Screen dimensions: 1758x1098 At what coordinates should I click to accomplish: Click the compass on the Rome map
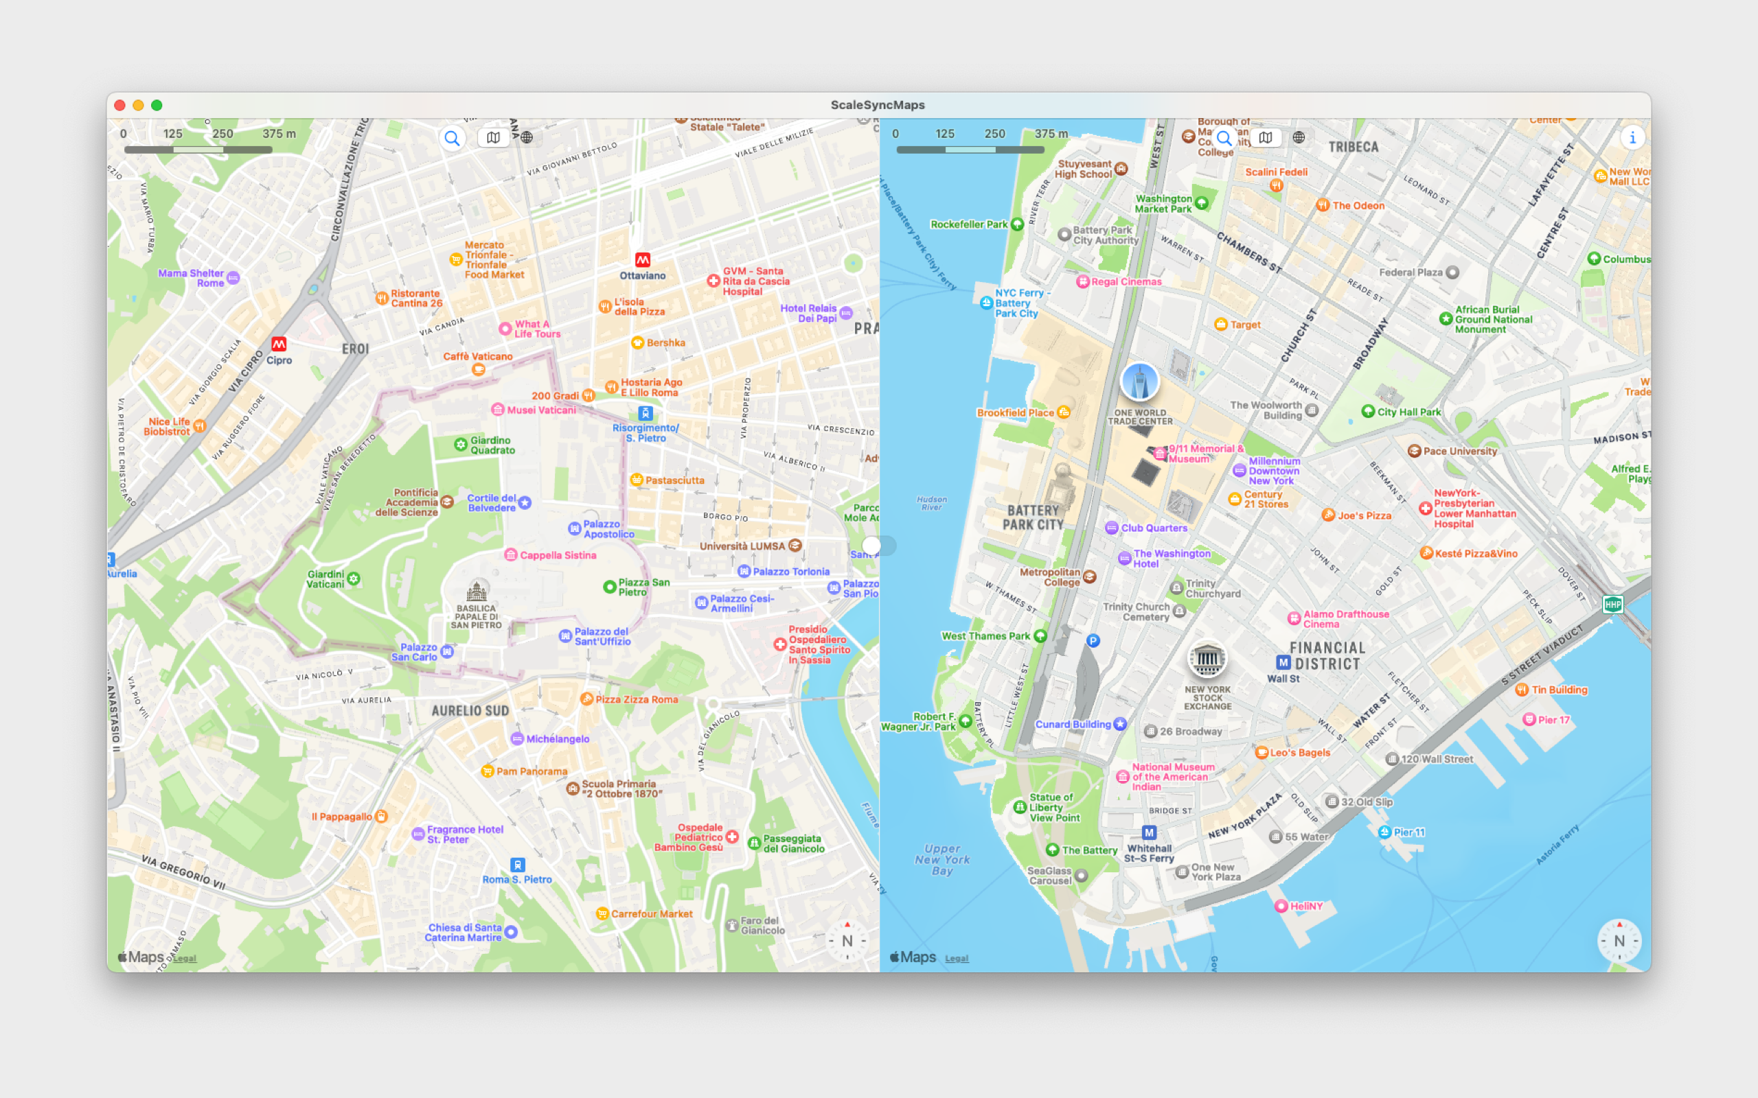click(847, 941)
